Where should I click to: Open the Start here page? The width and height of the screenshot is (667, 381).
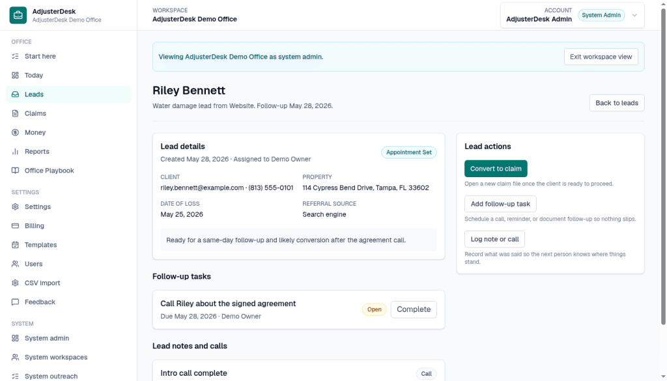tap(68, 56)
